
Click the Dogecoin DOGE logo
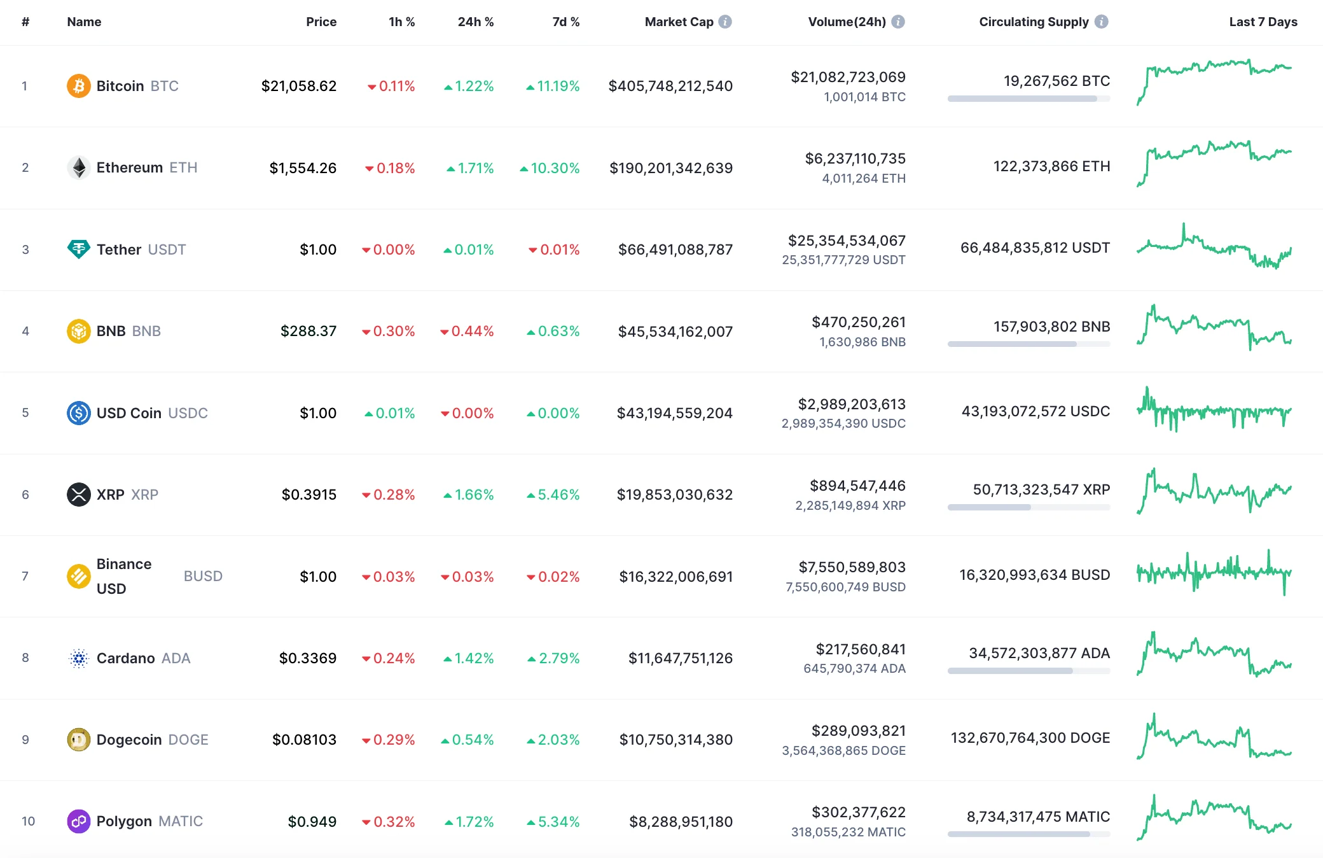tap(78, 739)
